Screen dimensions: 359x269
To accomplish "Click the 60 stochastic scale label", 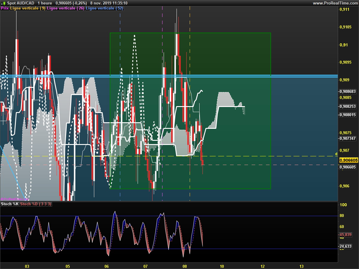I will pyautogui.click(x=342, y=227).
